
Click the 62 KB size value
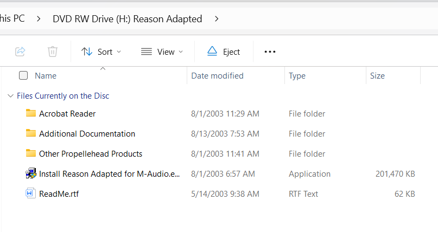tap(405, 194)
